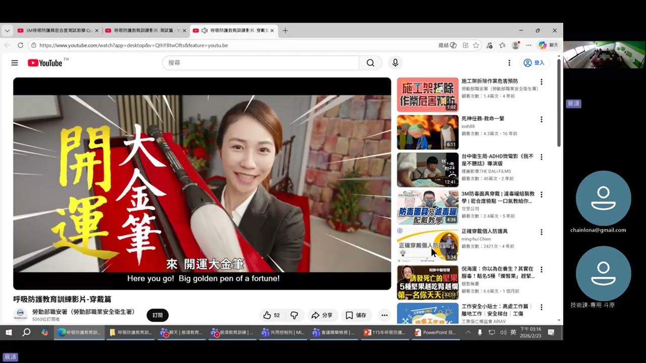Dislike the video with the thumbs-down button
The image size is (646, 363).
(294, 316)
